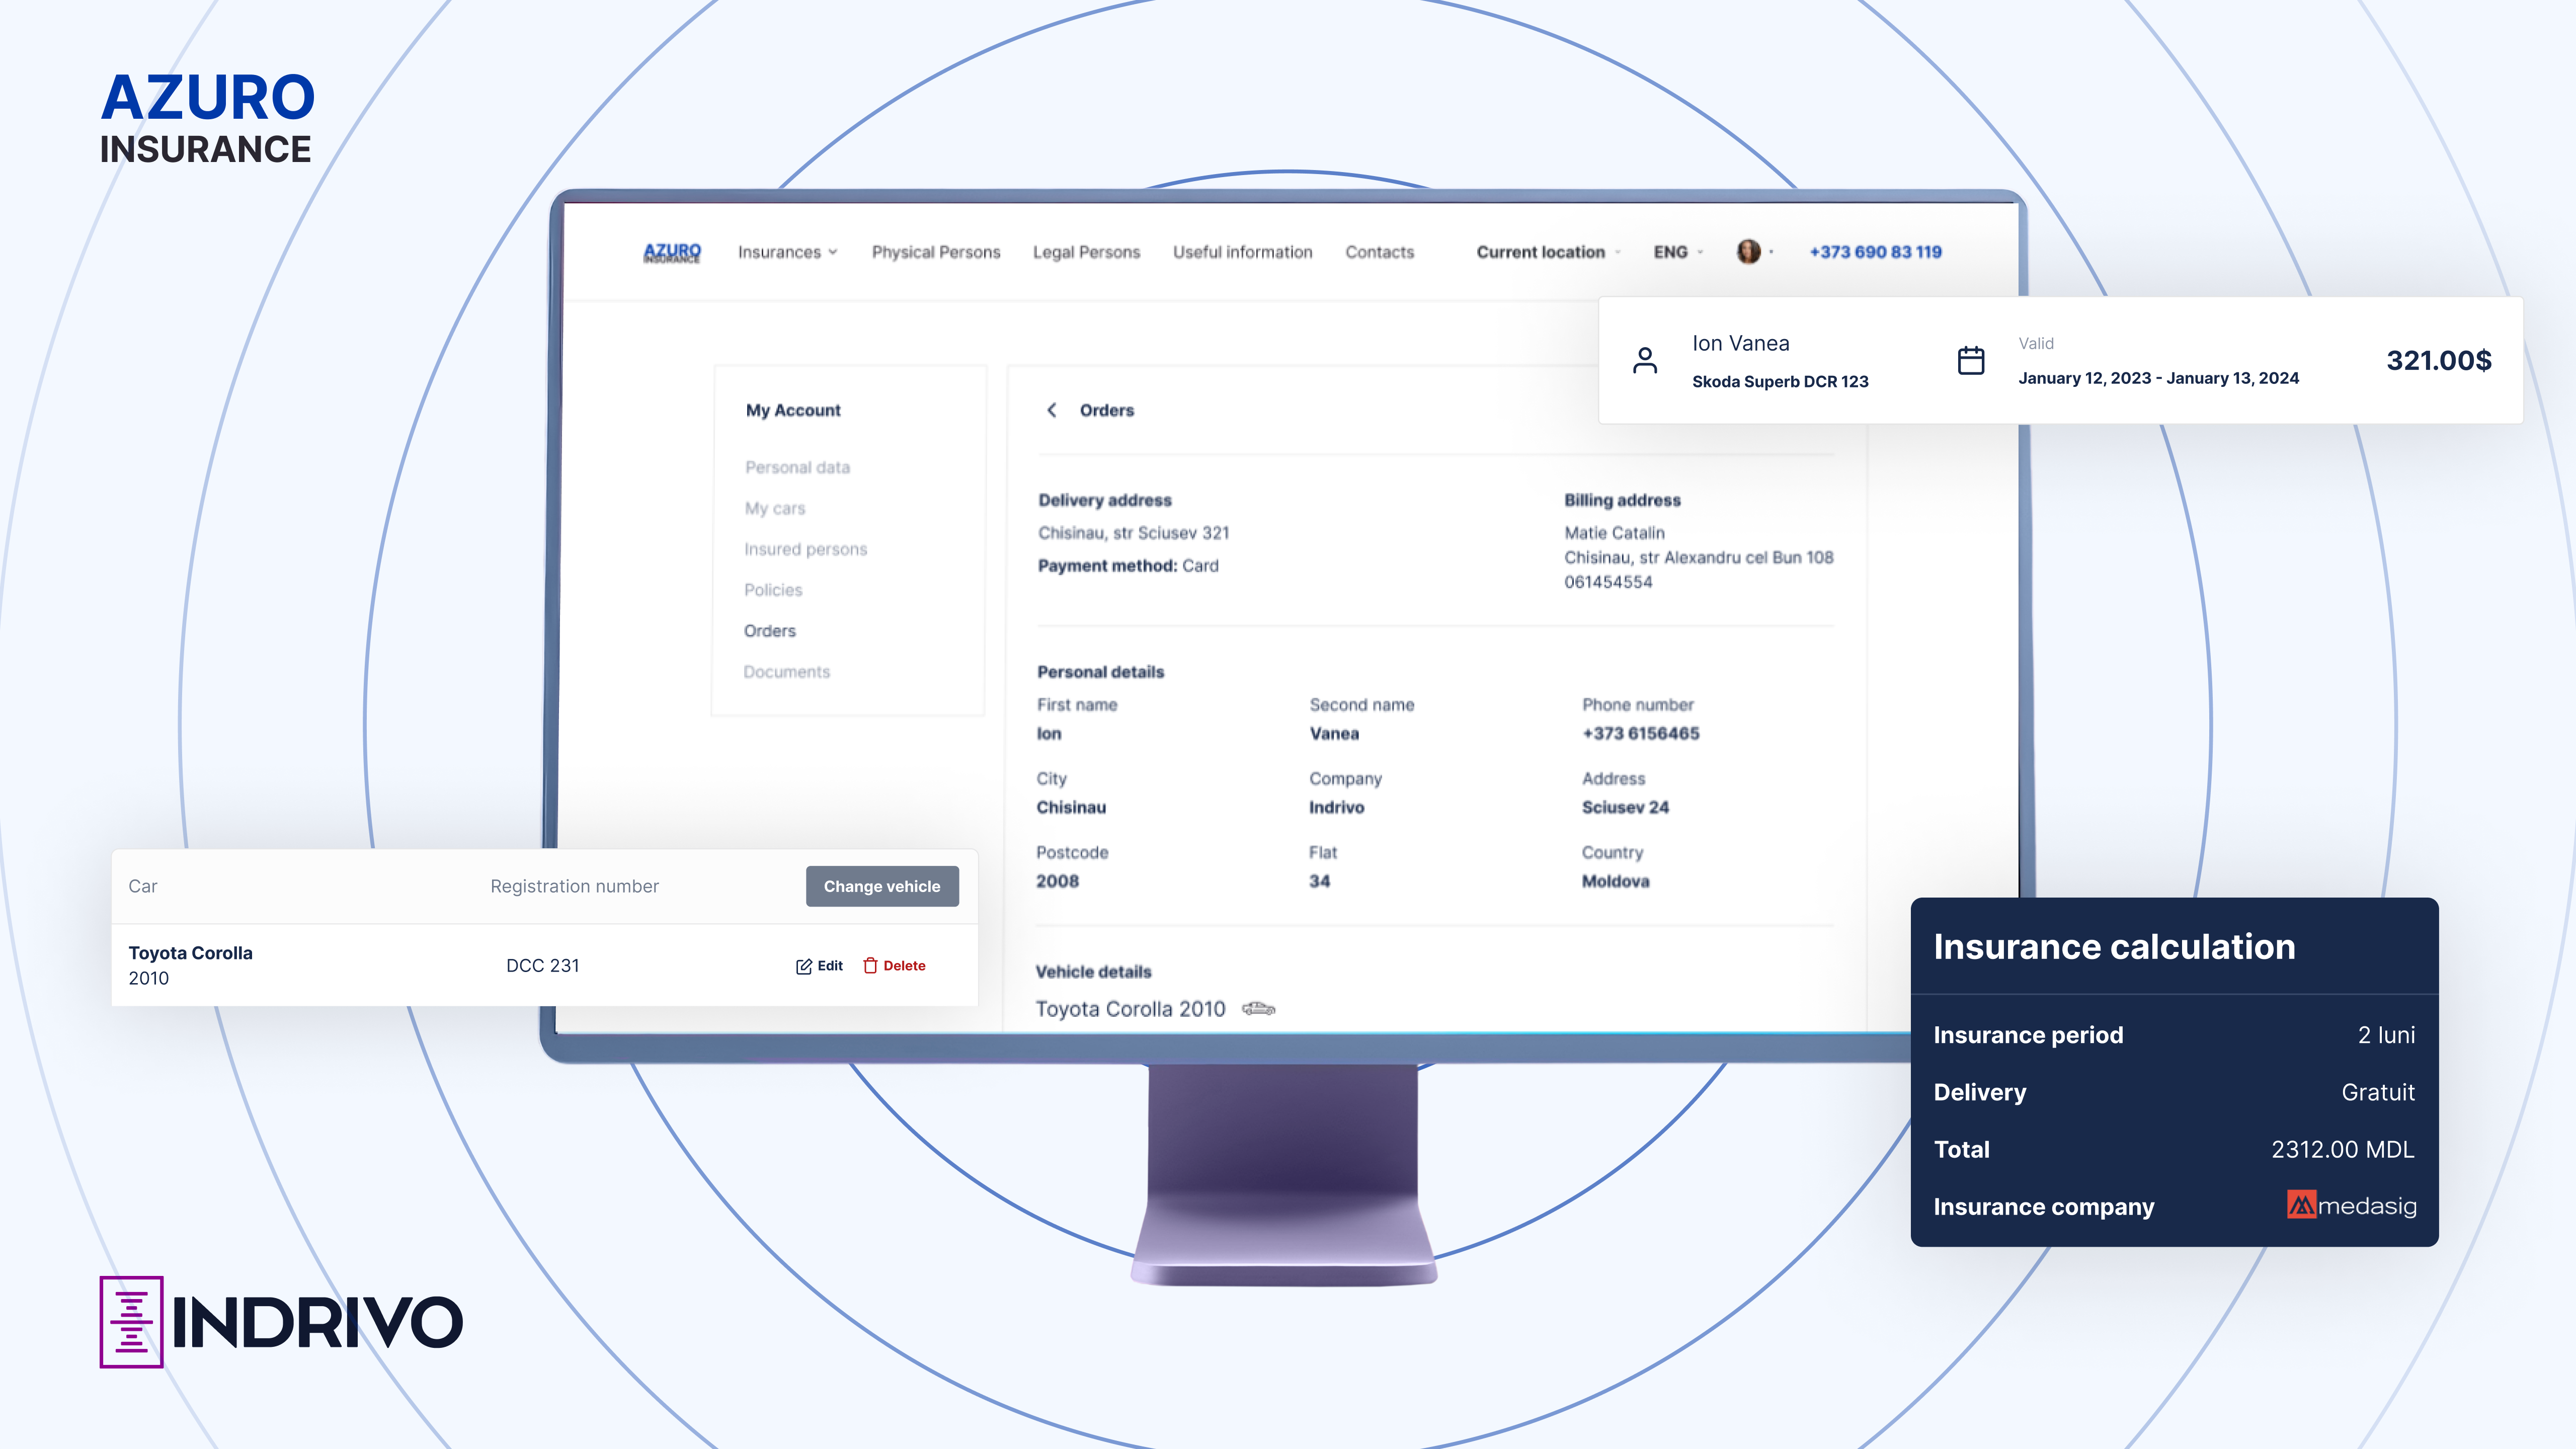Click the car icon beside Toyota Corolla 2010
2576x1449 pixels.
point(1259,1009)
